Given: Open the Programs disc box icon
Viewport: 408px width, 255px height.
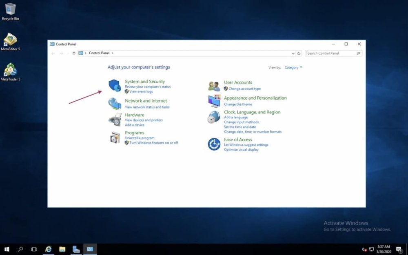Looking at the screenshot, I should 115,137.
